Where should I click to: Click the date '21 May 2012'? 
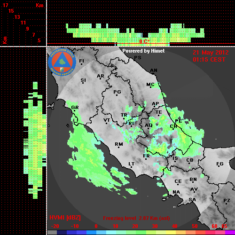211,53
